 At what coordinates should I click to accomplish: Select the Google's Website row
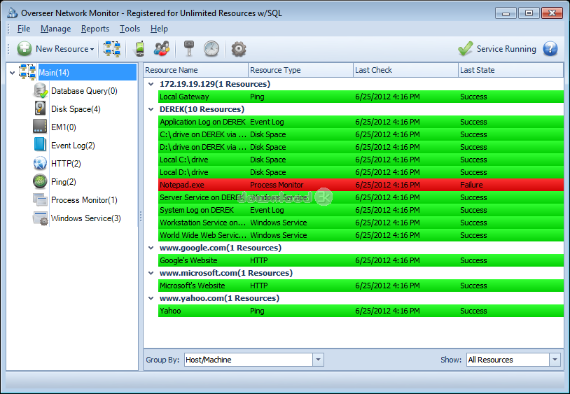(x=361, y=260)
